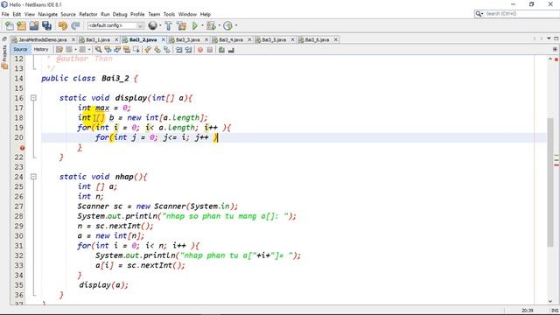This screenshot has height=315, width=560.
Task: Close the Bai3_2.java tab
Action: point(164,39)
